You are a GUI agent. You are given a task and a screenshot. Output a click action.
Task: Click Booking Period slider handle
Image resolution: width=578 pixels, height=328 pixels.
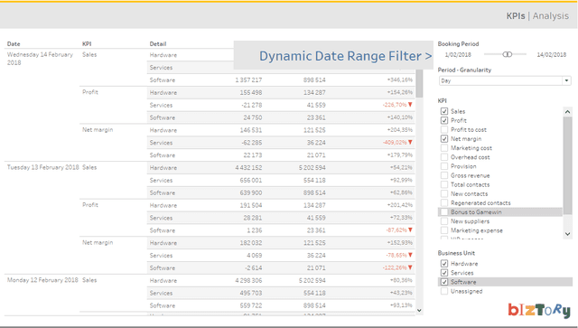pos(508,54)
